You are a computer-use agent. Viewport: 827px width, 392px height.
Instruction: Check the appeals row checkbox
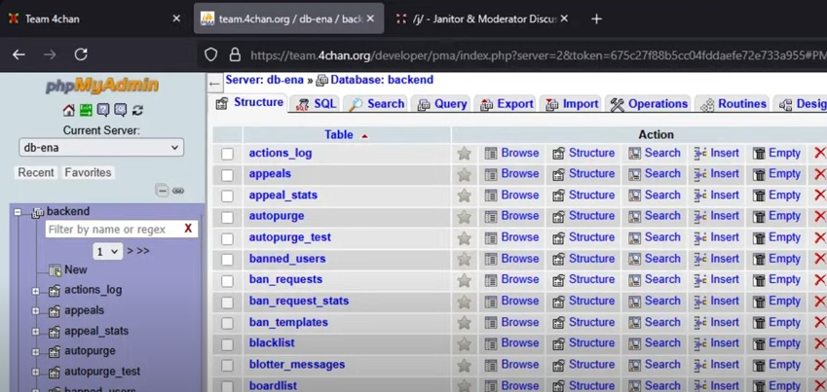[x=227, y=175]
